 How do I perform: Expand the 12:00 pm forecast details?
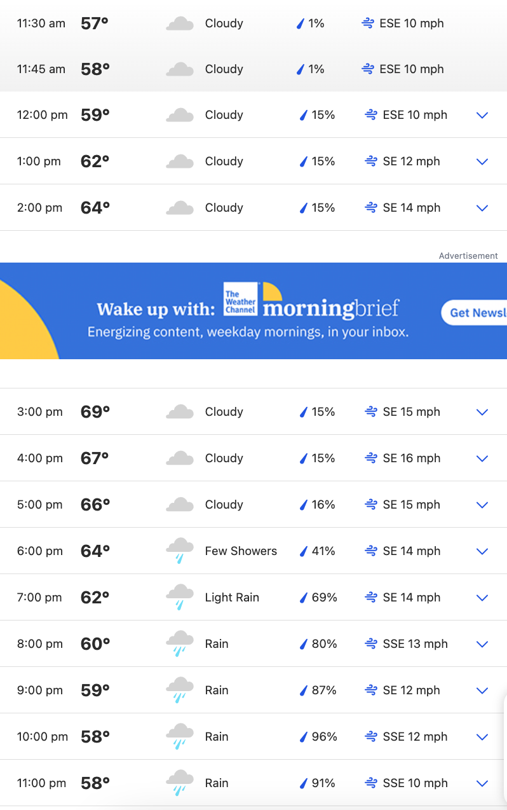482,115
